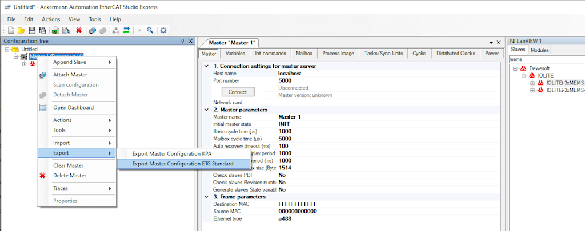Image resolution: width=585 pixels, height=231 pixels.
Task: Collapse the IOLITE node in slave library
Action: [524, 76]
